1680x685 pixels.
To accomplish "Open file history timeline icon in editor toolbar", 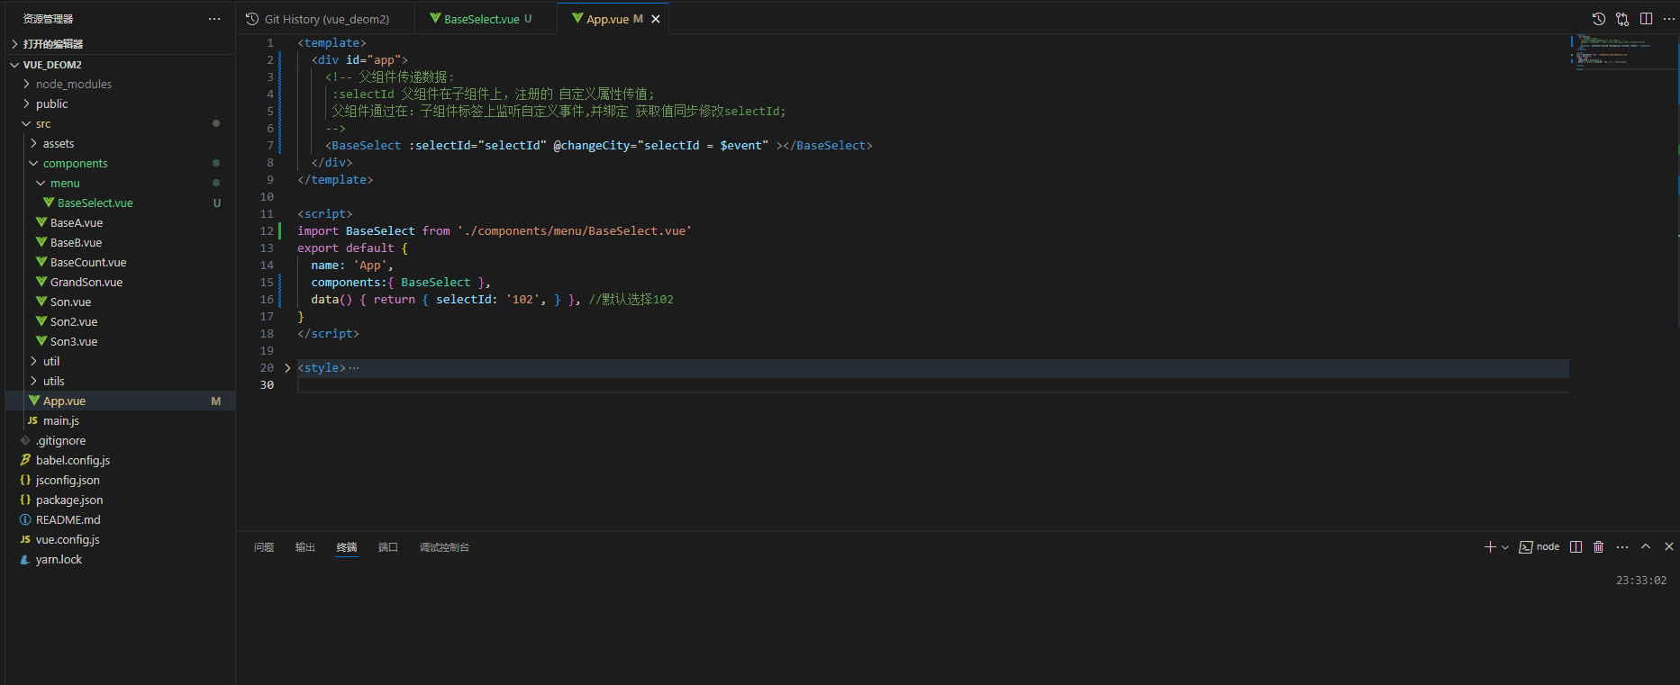I will [x=1598, y=19].
